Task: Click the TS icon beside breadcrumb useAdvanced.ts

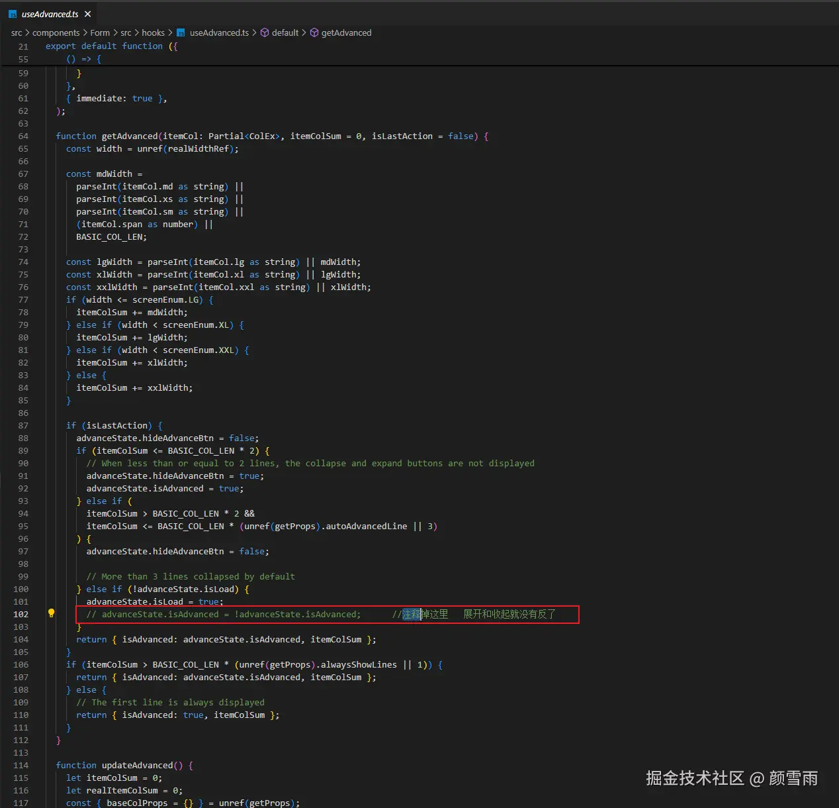Action: click(181, 32)
